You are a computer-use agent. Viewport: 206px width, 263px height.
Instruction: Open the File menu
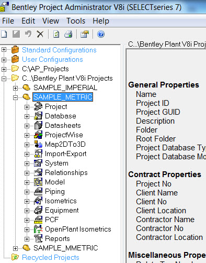coord(8,21)
